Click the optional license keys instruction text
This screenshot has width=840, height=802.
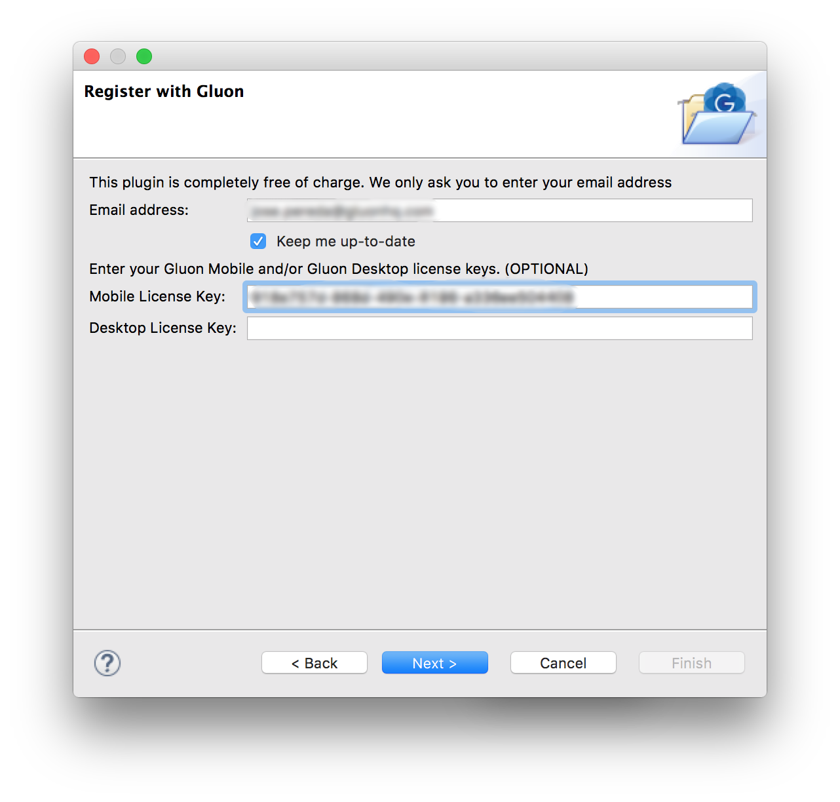pyautogui.click(x=339, y=269)
